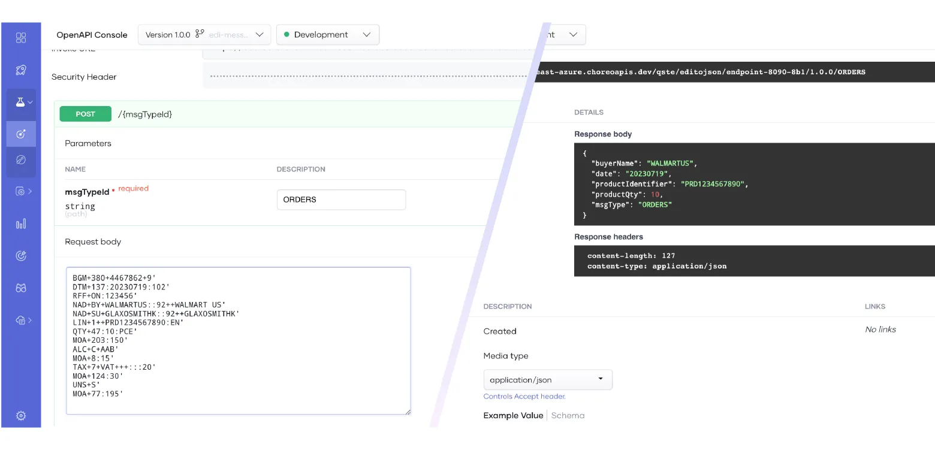Click the msgTypeId ORDERS input field
The width and height of the screenshot is (935, 450).
coord(341,200)
